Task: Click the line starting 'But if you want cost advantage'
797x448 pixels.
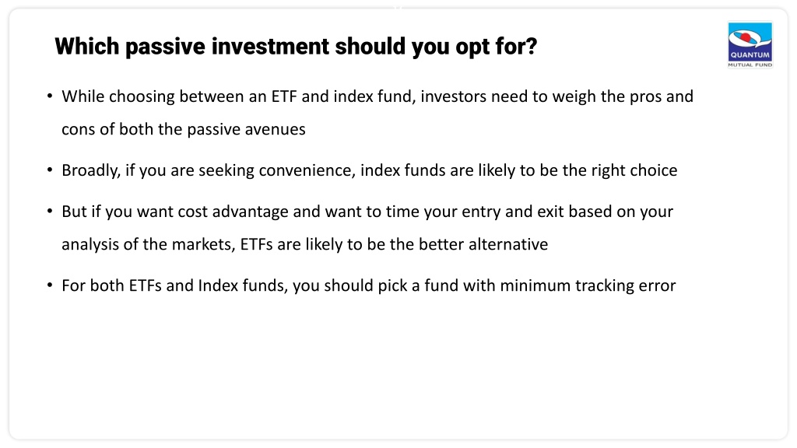Action: [367, 212]
